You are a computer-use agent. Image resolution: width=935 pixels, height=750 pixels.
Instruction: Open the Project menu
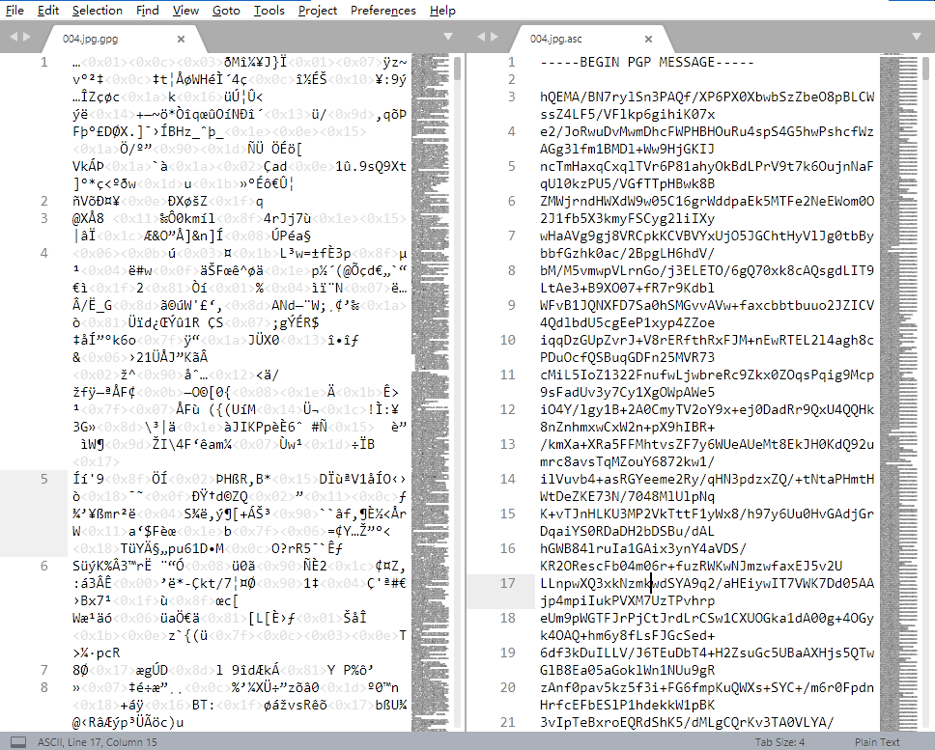(318, 10)
